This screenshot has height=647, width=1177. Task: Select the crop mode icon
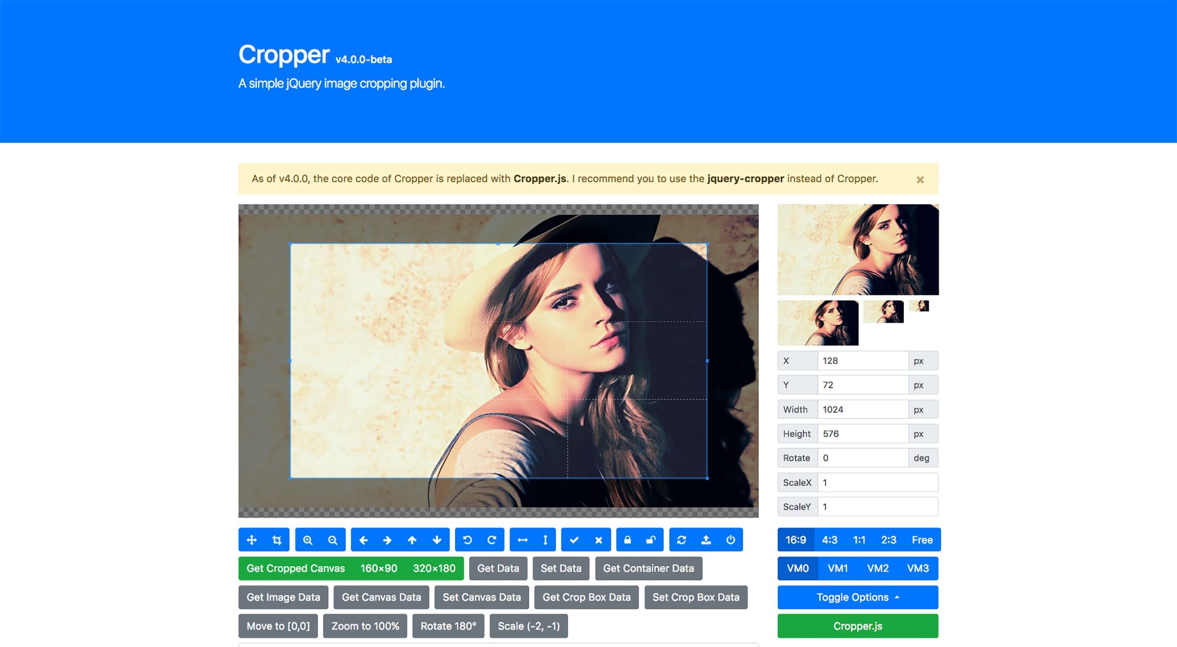click(x=277, y=539)
